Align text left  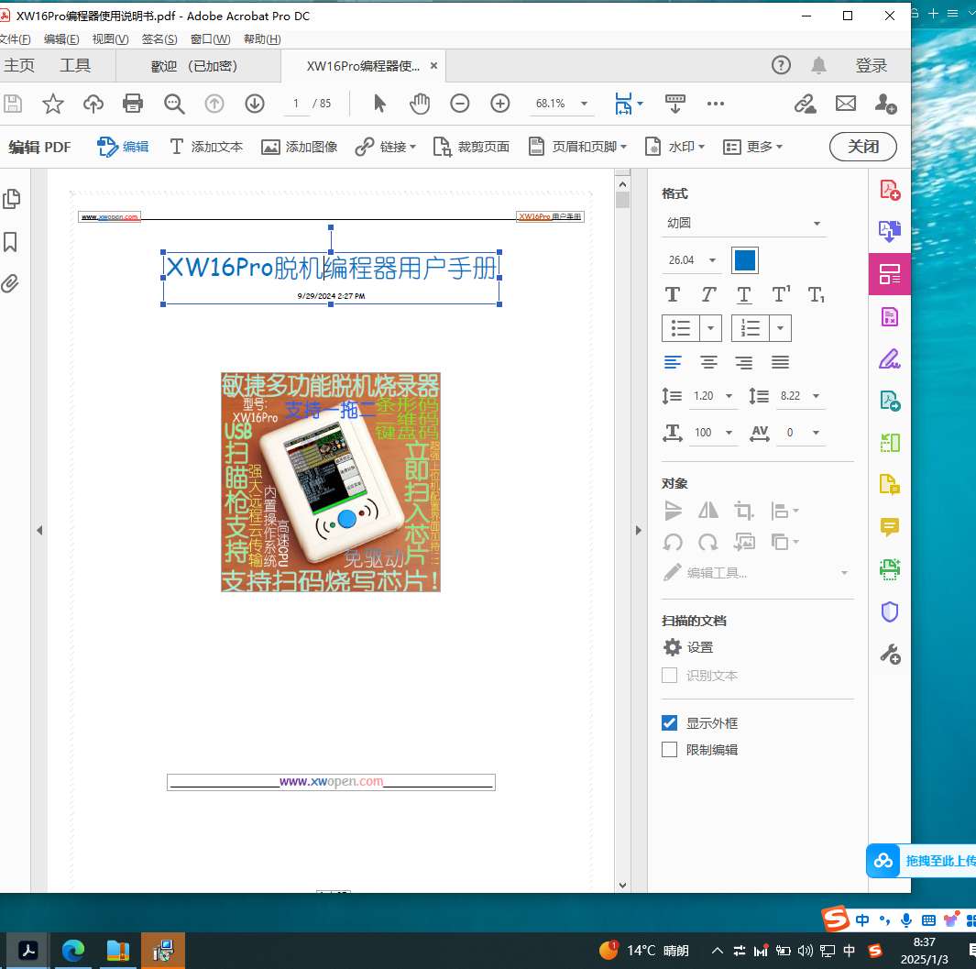673,362
